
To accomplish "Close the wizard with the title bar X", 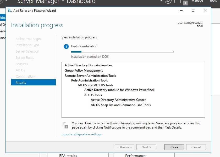I will click(205, 10).
